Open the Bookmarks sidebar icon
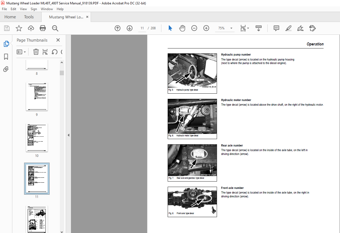 click(6, 57)
